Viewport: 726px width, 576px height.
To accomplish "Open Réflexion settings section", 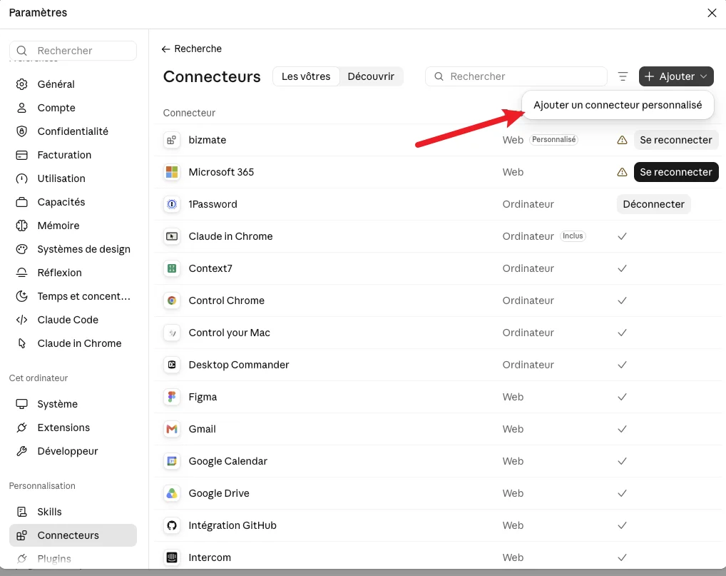I will tap(73, 273).
